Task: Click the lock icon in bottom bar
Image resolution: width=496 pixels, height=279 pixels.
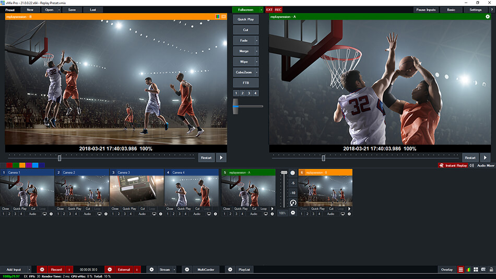Action: [491, 270]
